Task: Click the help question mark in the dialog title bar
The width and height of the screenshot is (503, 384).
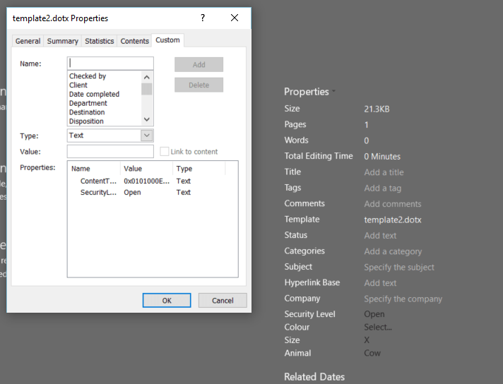Action: pyautogui.click(x=203, y=18)
